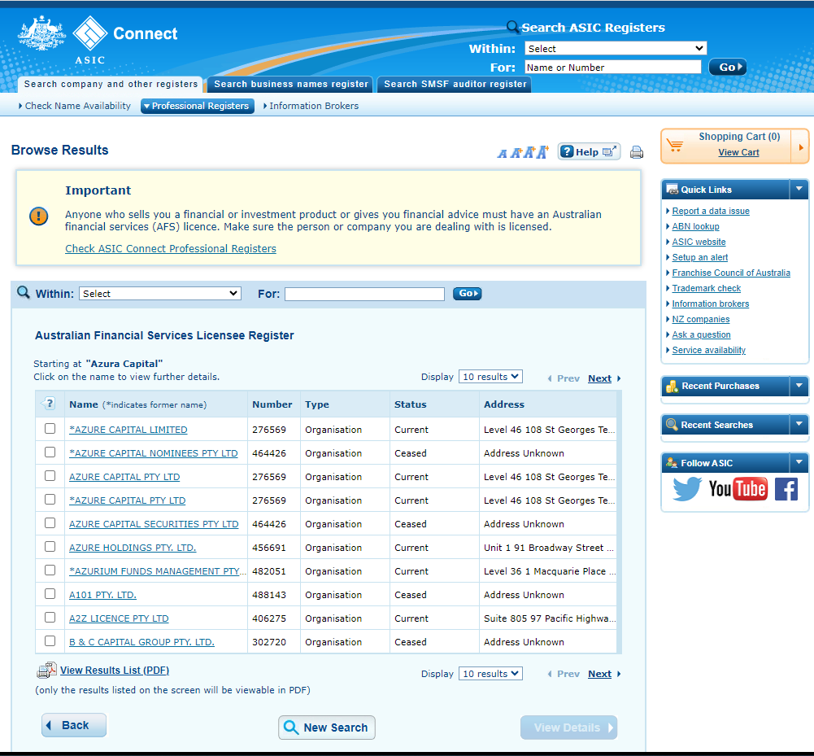
Task: Click the Recent Purchases coins icon
Action: 673,386
